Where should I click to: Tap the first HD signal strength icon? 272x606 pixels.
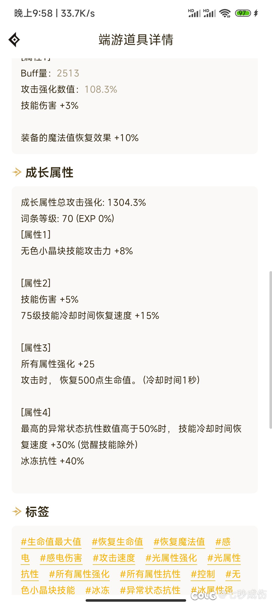(194, 13)
